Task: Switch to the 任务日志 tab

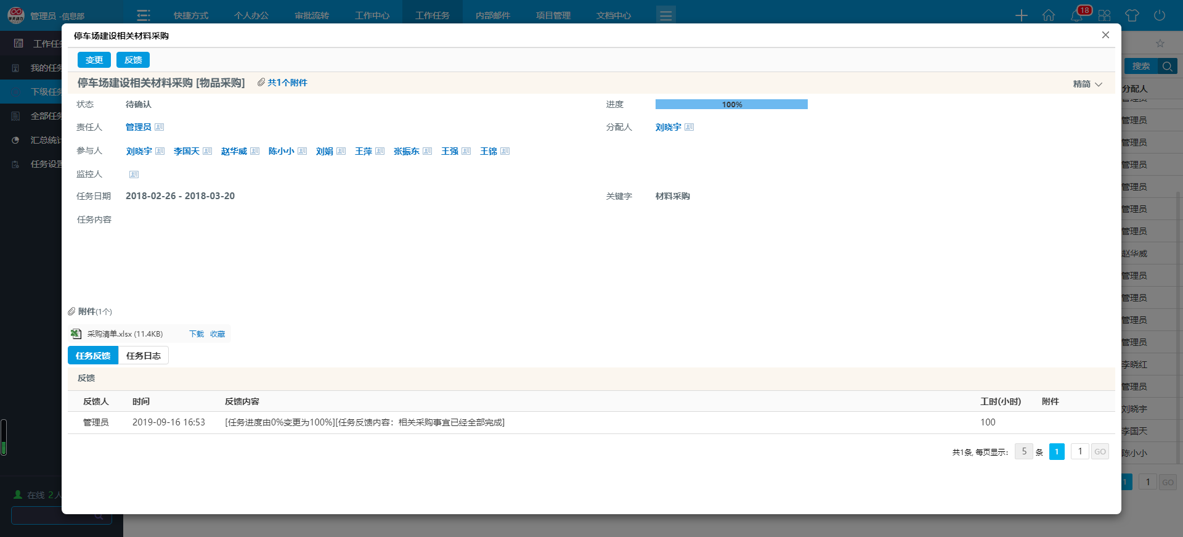Action: (x=143, y=356)
